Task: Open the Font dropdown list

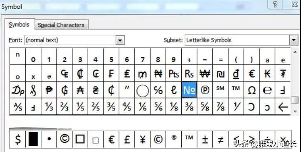Action: (x=120, y=40)
